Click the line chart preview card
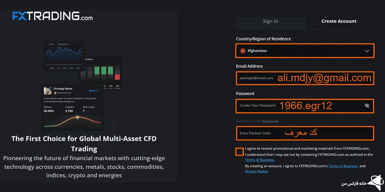 pos(65,56)
